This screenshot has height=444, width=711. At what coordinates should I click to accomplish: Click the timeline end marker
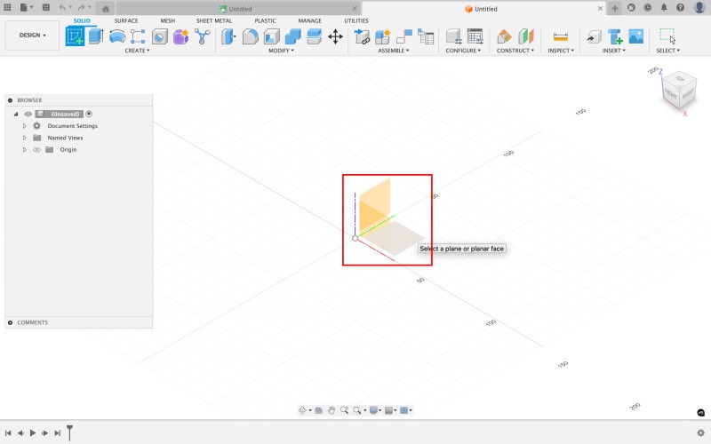(x=69, y=432)
